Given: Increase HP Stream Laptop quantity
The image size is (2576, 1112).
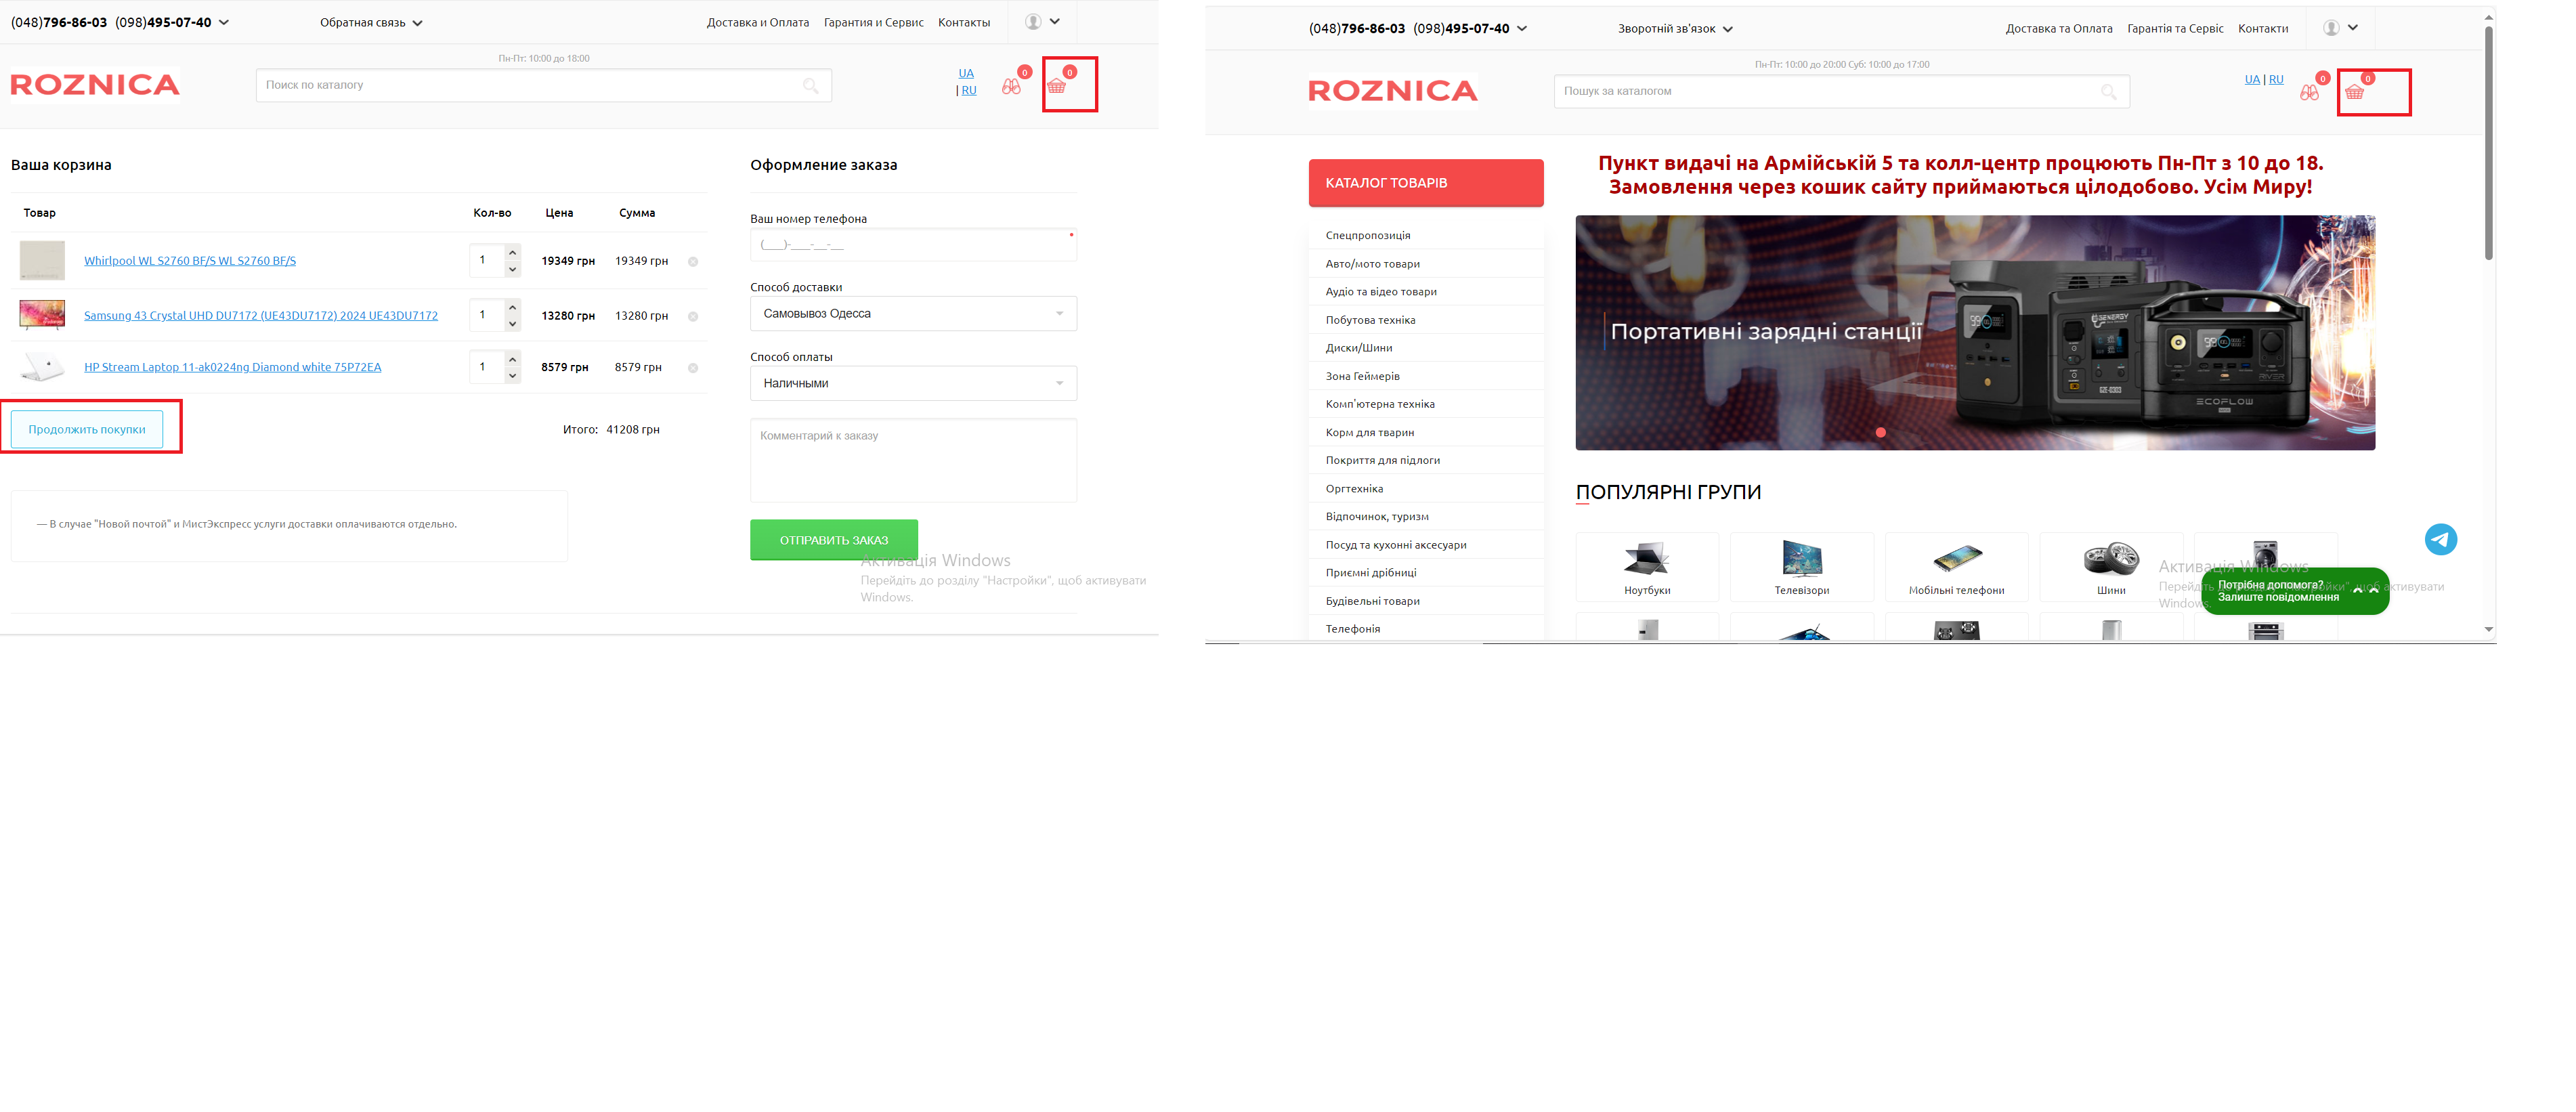Looking at the screenshot, I should (x=512, y=359).
